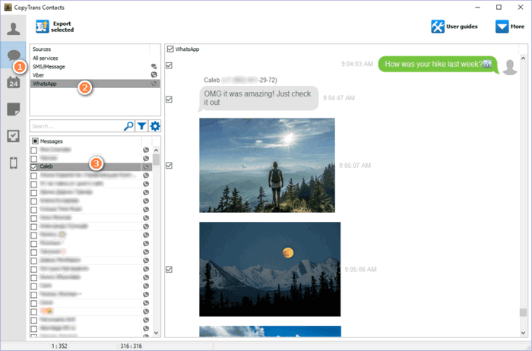
Task: Click the CopyTrans Contacts app title icon
Action: point(8,7)
